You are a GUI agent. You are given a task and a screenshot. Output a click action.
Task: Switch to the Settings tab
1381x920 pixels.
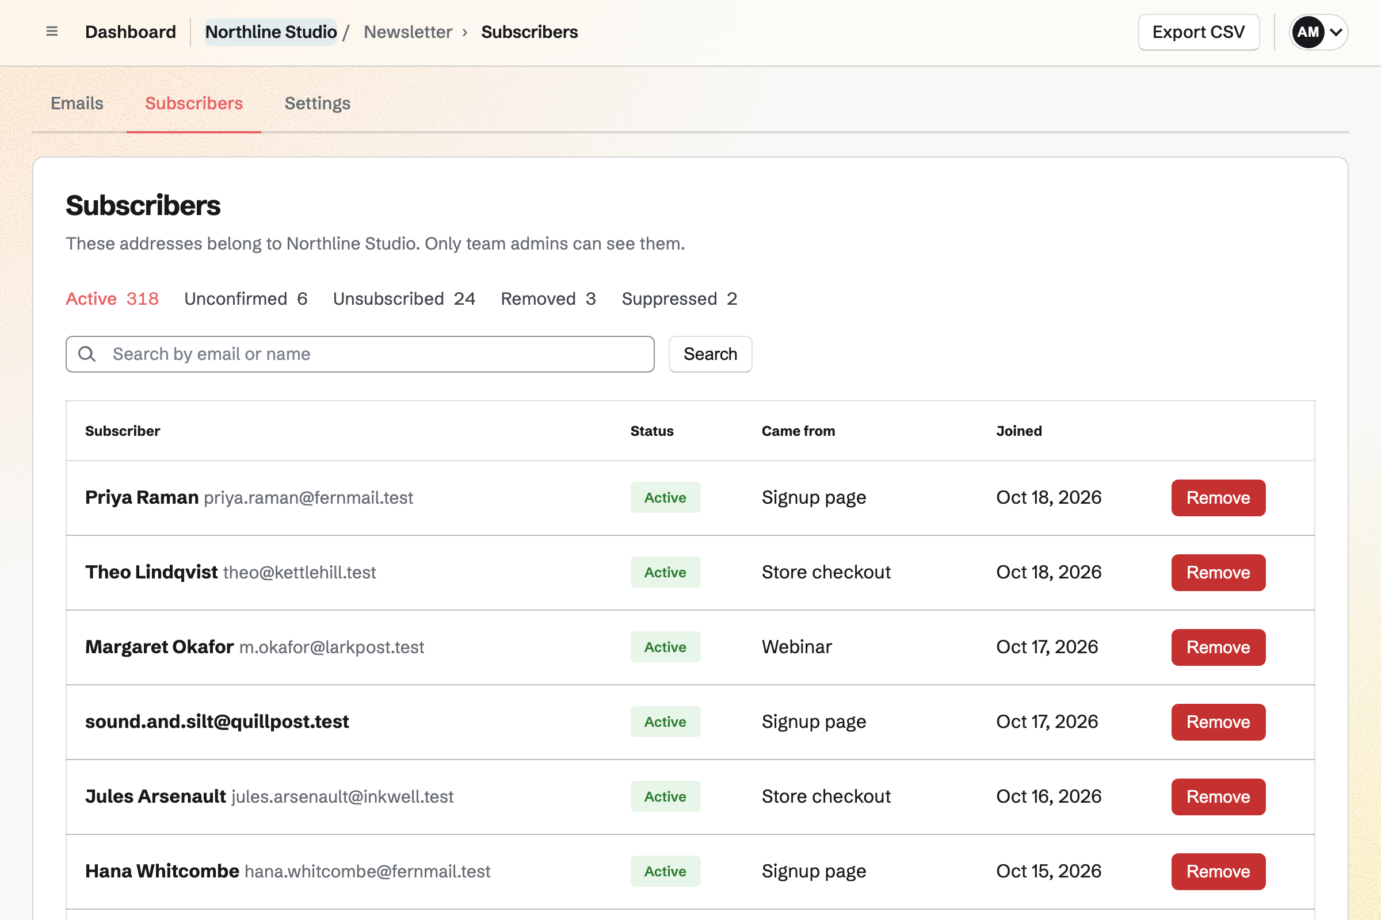click(317, 103)
